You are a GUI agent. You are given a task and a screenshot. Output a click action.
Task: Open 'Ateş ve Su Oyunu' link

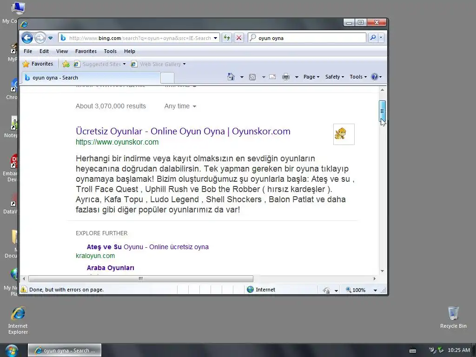pos(147,247)
